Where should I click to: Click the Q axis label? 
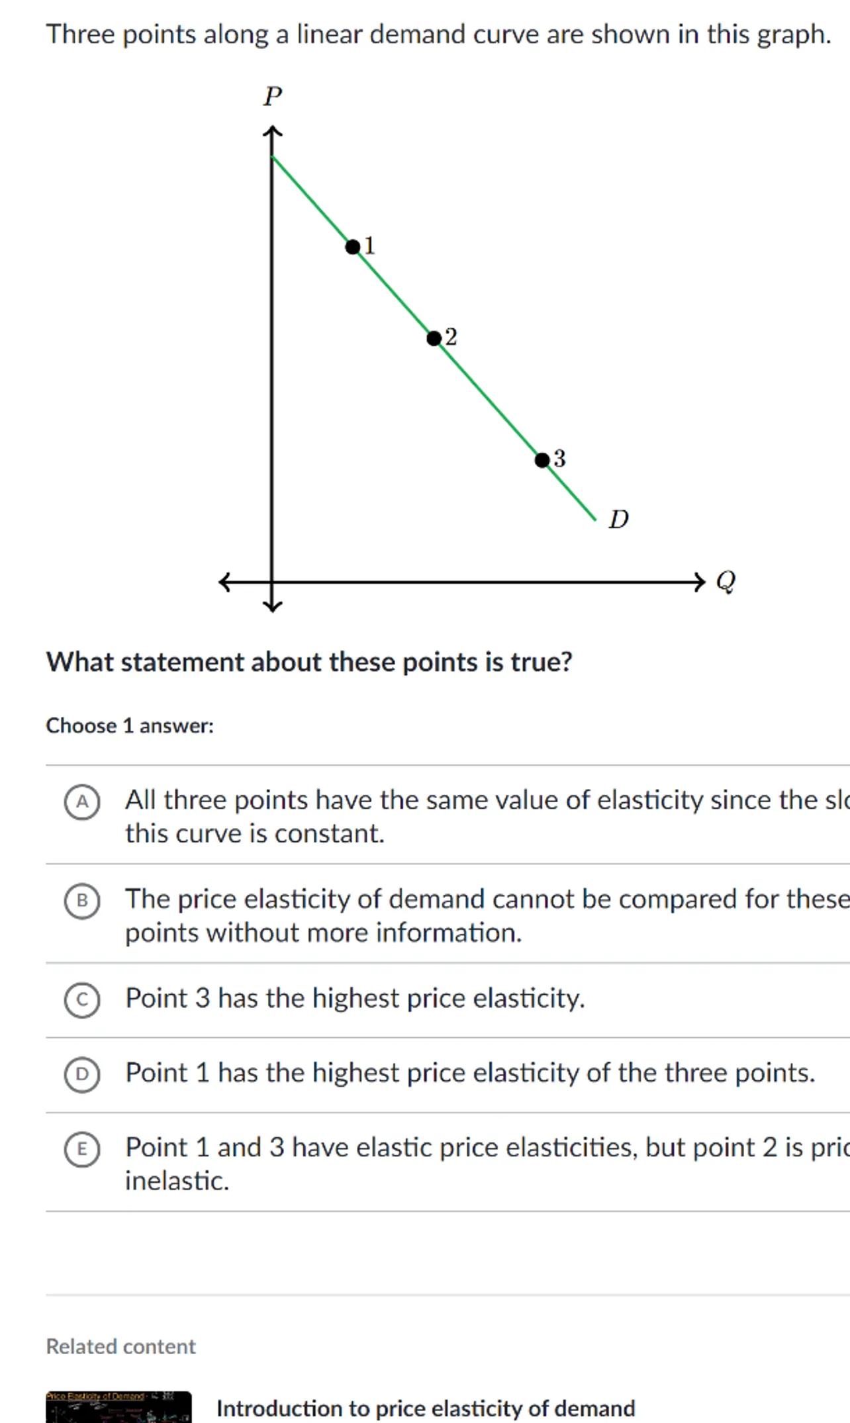[x=726, y=582]
